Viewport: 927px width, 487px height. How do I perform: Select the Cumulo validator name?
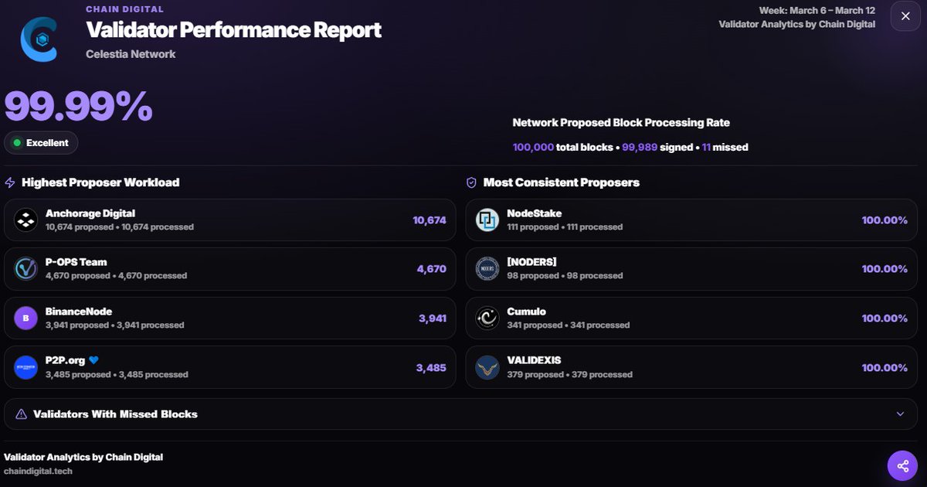pyautogui.click(x=526, y=312)
